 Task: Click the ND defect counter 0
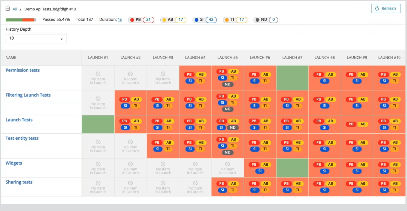coord(273,20)
